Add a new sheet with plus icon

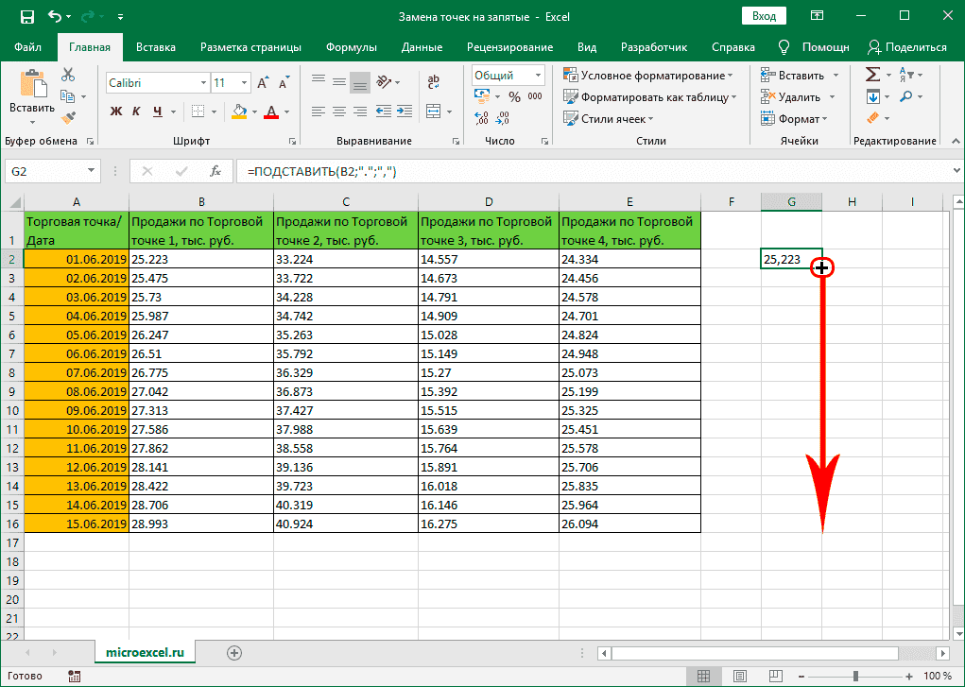[234, 652]
